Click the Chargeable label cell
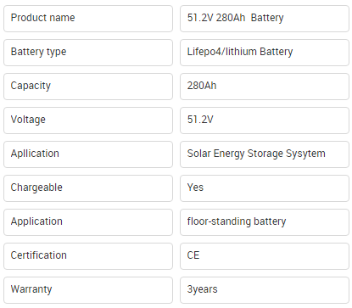The width and height of the screenshot is (352, 308). click(x=88, y=188)
